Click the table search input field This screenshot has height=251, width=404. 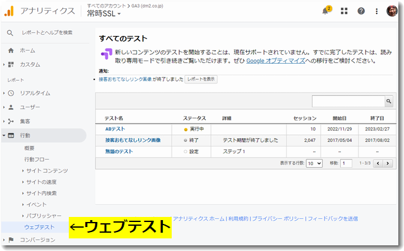348,102
